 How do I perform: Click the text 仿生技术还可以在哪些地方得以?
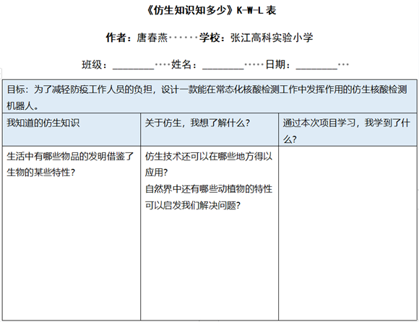tap(209, 156)
